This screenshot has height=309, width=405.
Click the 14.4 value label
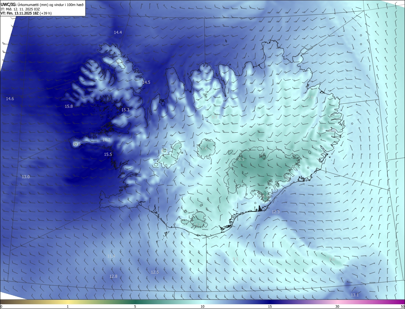click(x=118, y=32)
